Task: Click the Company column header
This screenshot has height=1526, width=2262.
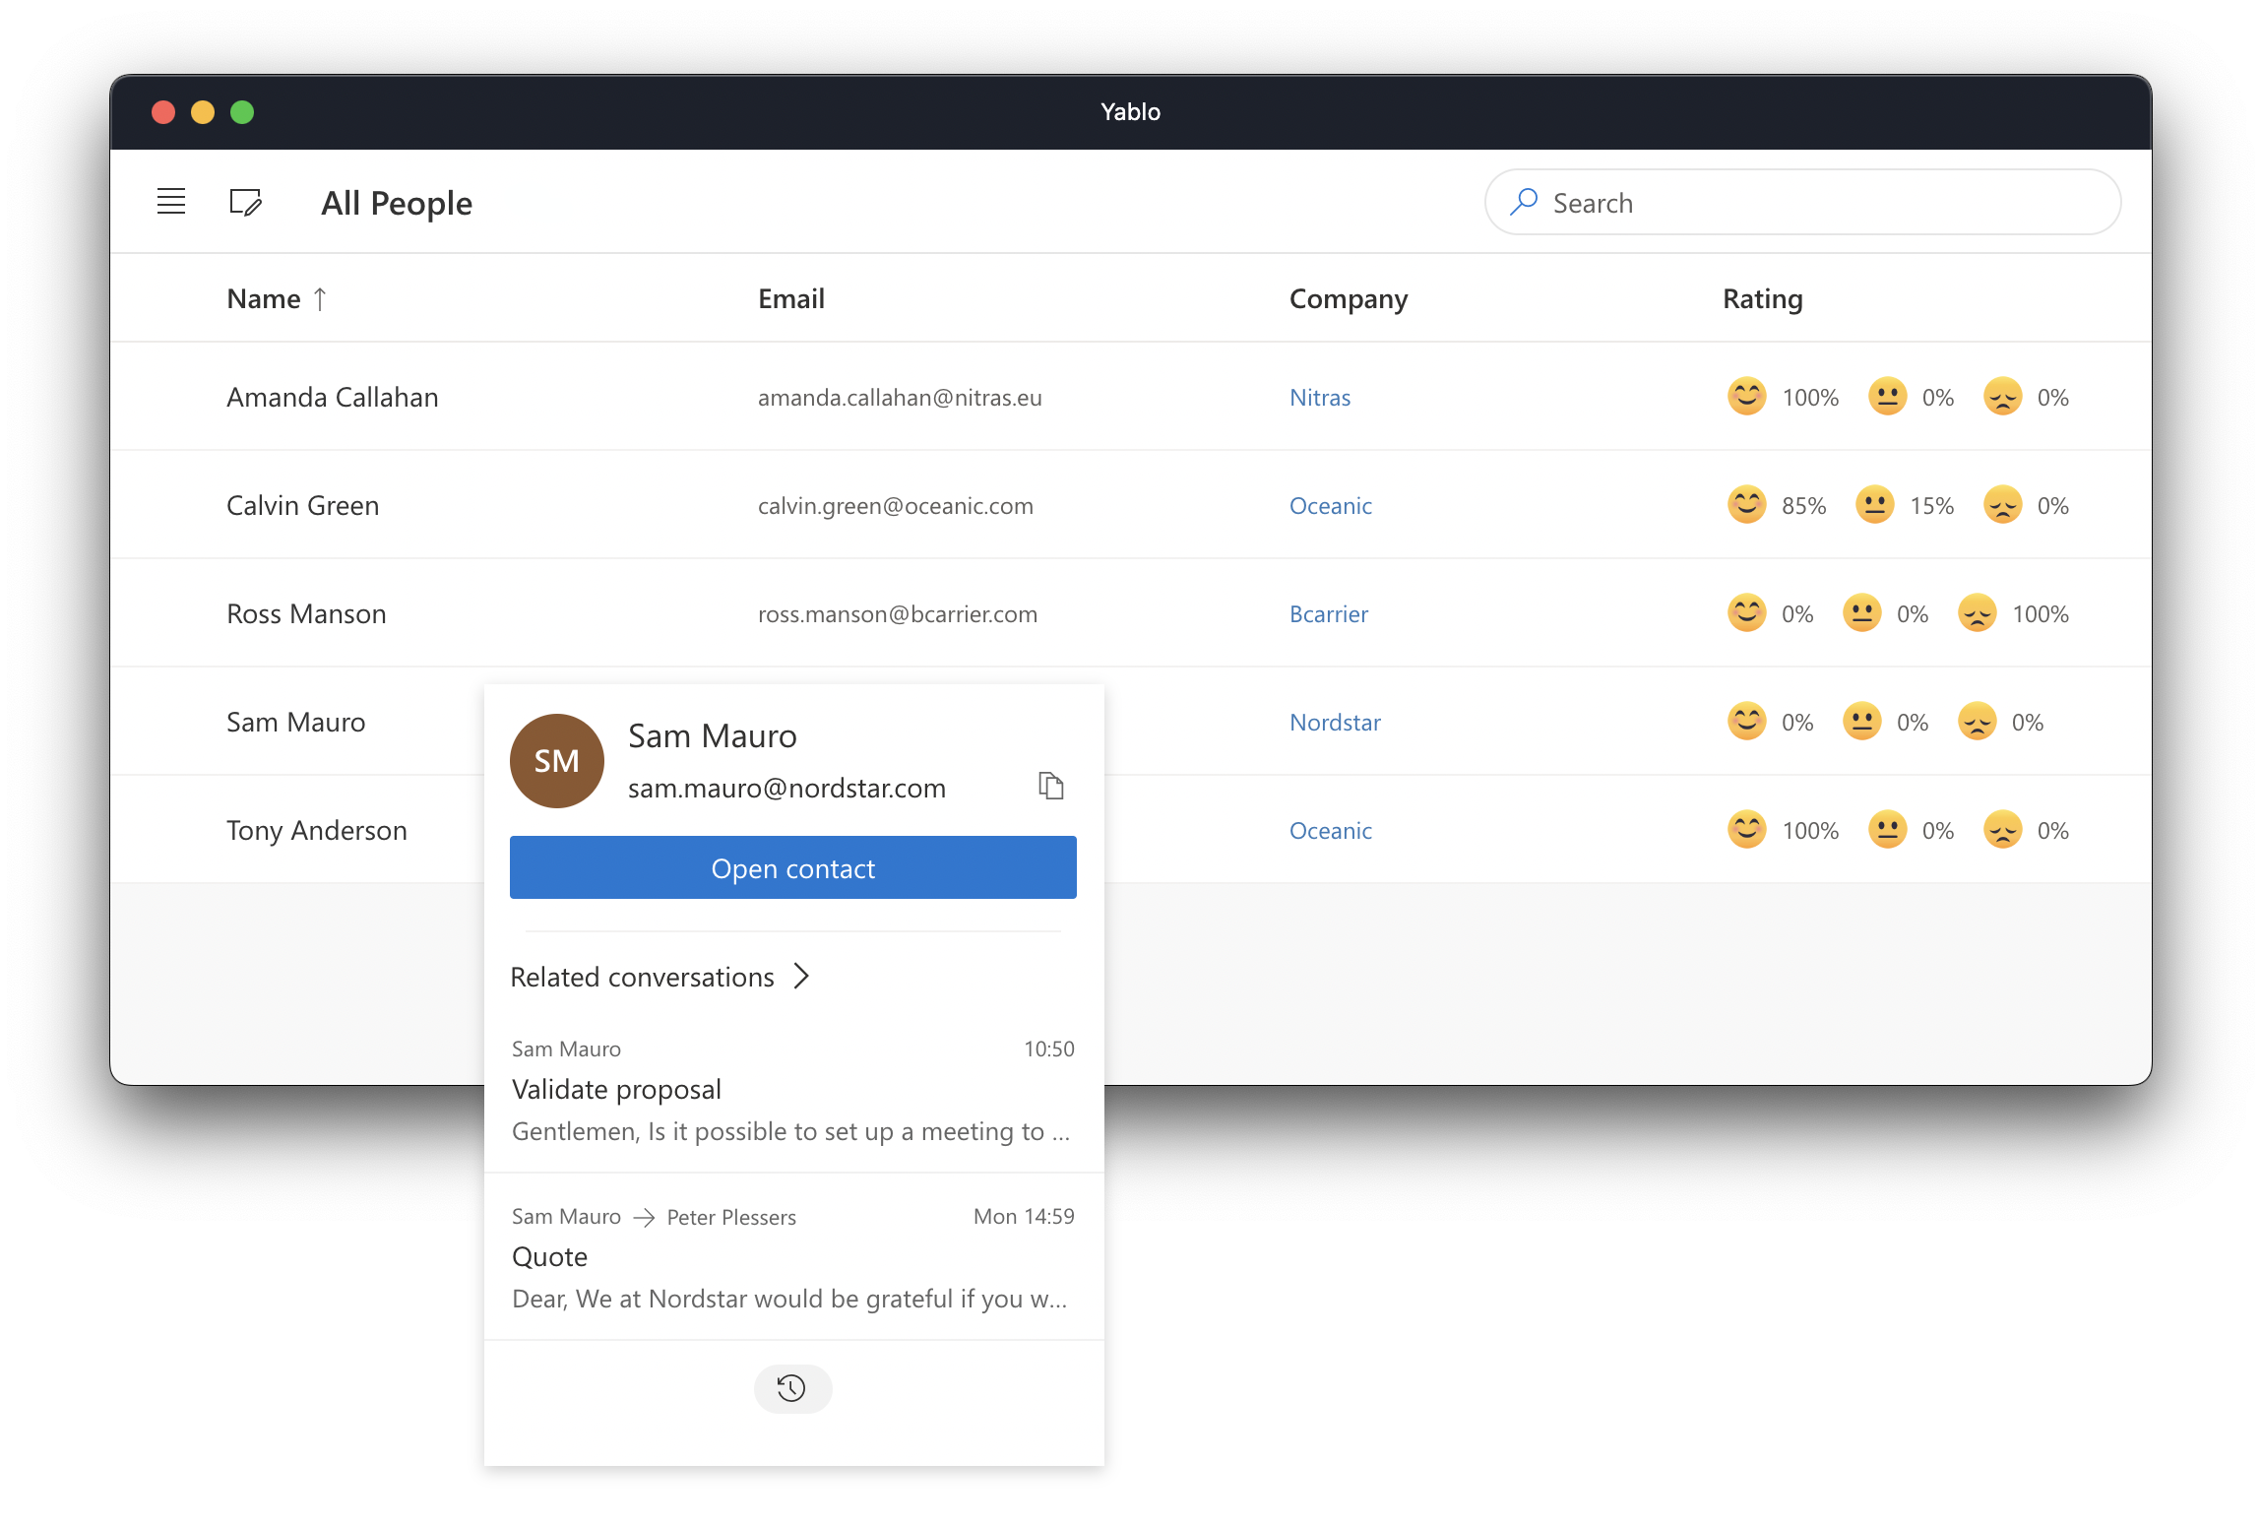Action: pos(1348,298)
